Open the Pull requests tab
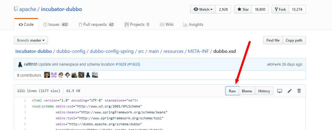Viewport: 332px width, 130px height. (x=96, y=24)
